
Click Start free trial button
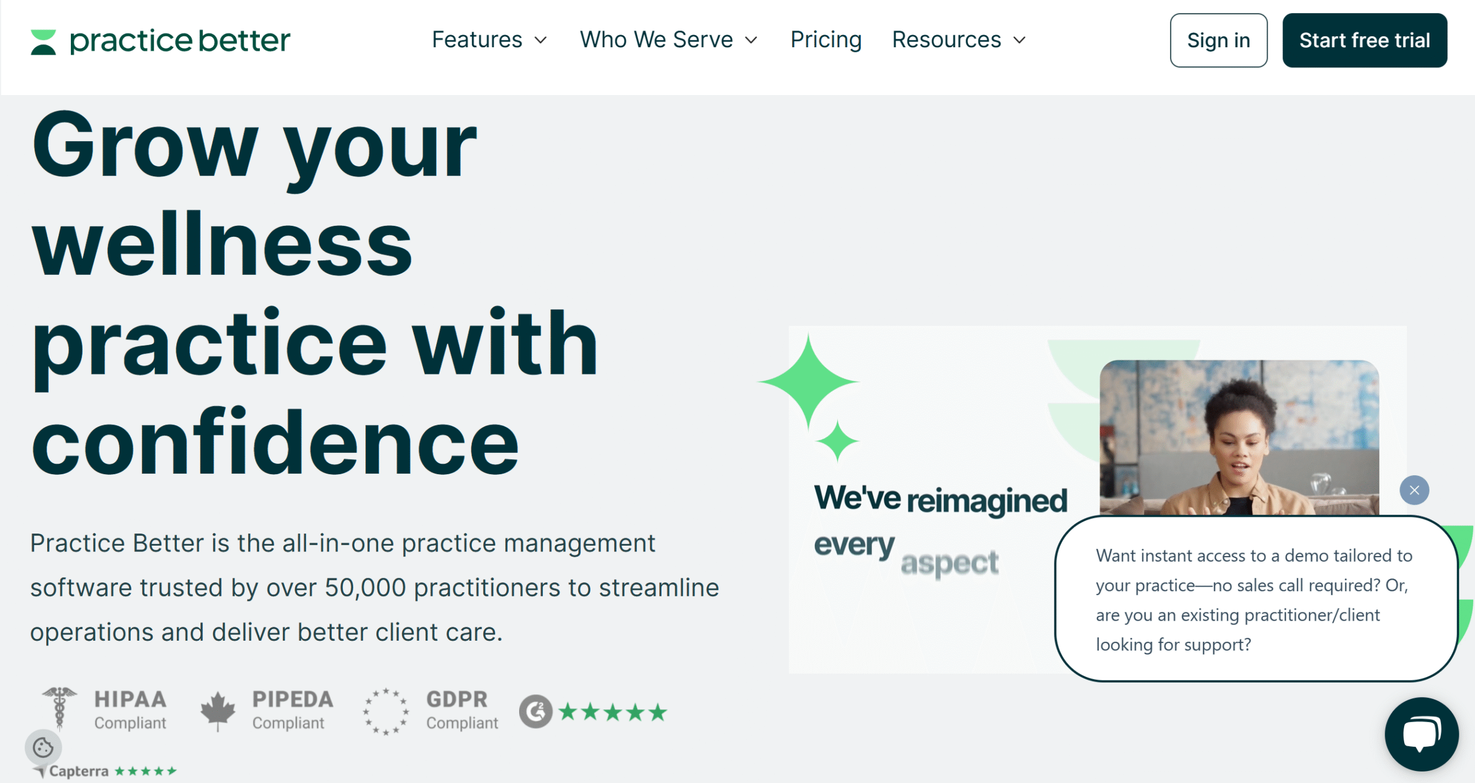[1364, 40]
